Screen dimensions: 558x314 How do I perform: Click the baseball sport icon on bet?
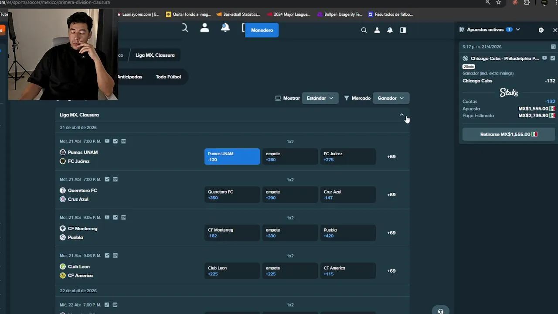pos(465,58)
